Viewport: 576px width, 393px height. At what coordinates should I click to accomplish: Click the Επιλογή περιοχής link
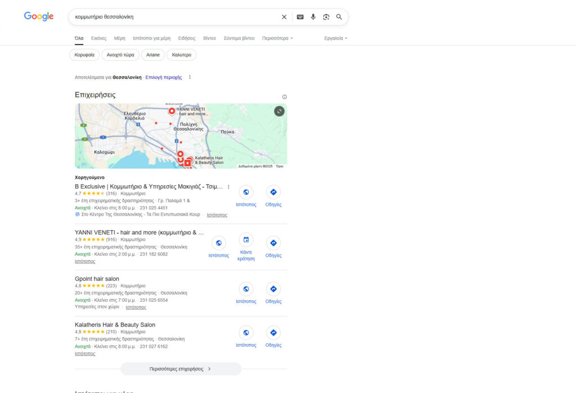point(164,77)
